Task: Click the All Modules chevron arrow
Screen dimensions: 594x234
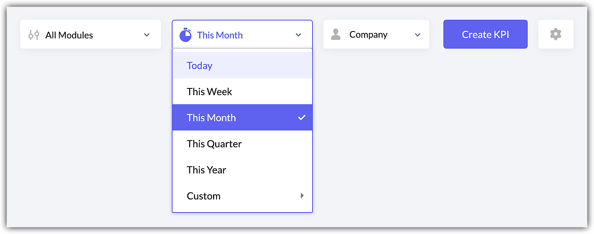Action: tap(147, 35)
